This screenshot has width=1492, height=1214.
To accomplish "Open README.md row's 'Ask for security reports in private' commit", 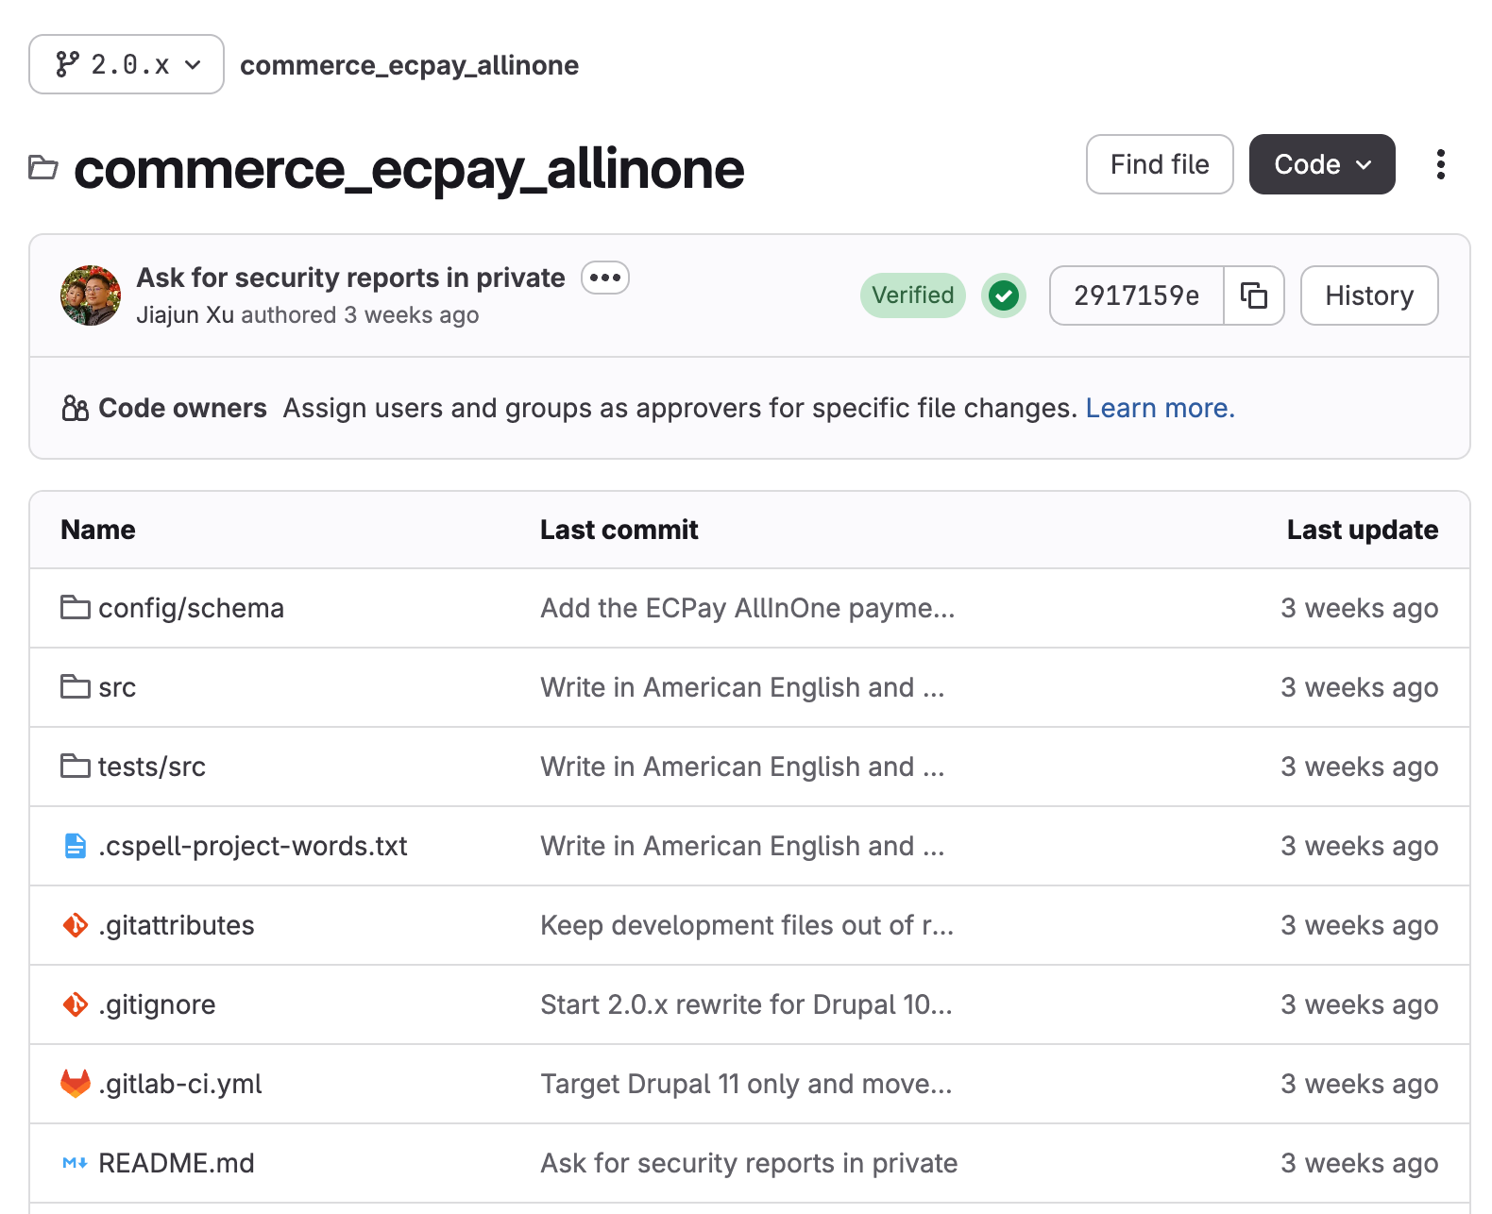I will (749, 1163).
